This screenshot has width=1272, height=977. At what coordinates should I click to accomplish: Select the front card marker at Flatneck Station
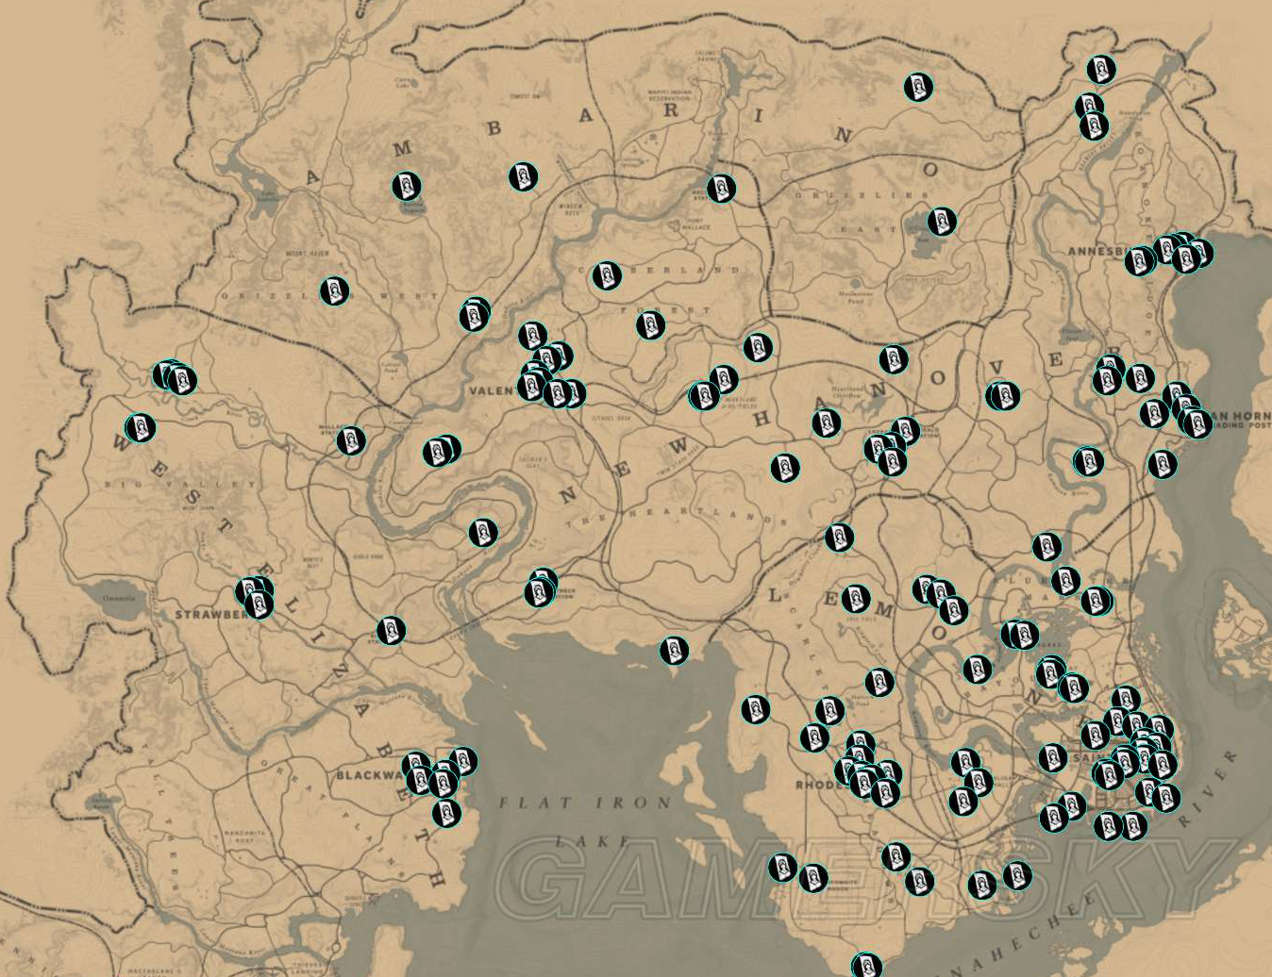click(x=539, y=593)
